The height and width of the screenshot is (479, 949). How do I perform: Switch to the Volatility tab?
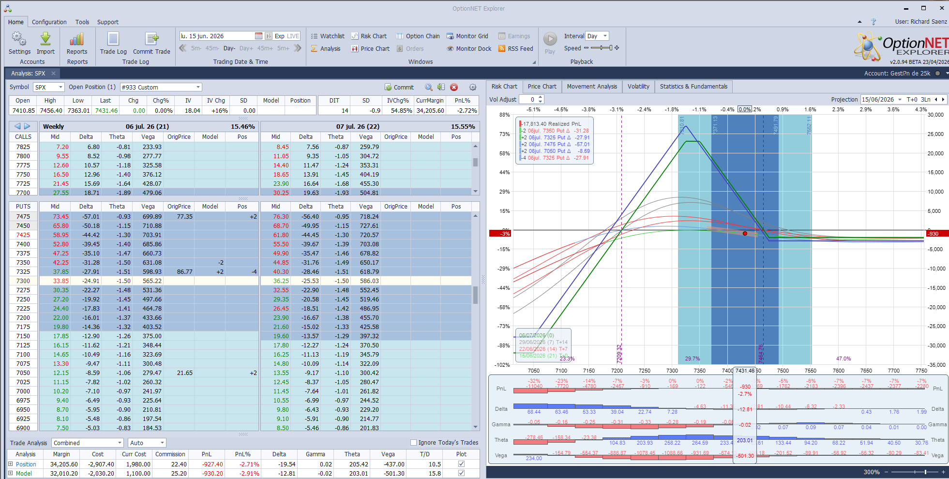(x=638, y=87)
